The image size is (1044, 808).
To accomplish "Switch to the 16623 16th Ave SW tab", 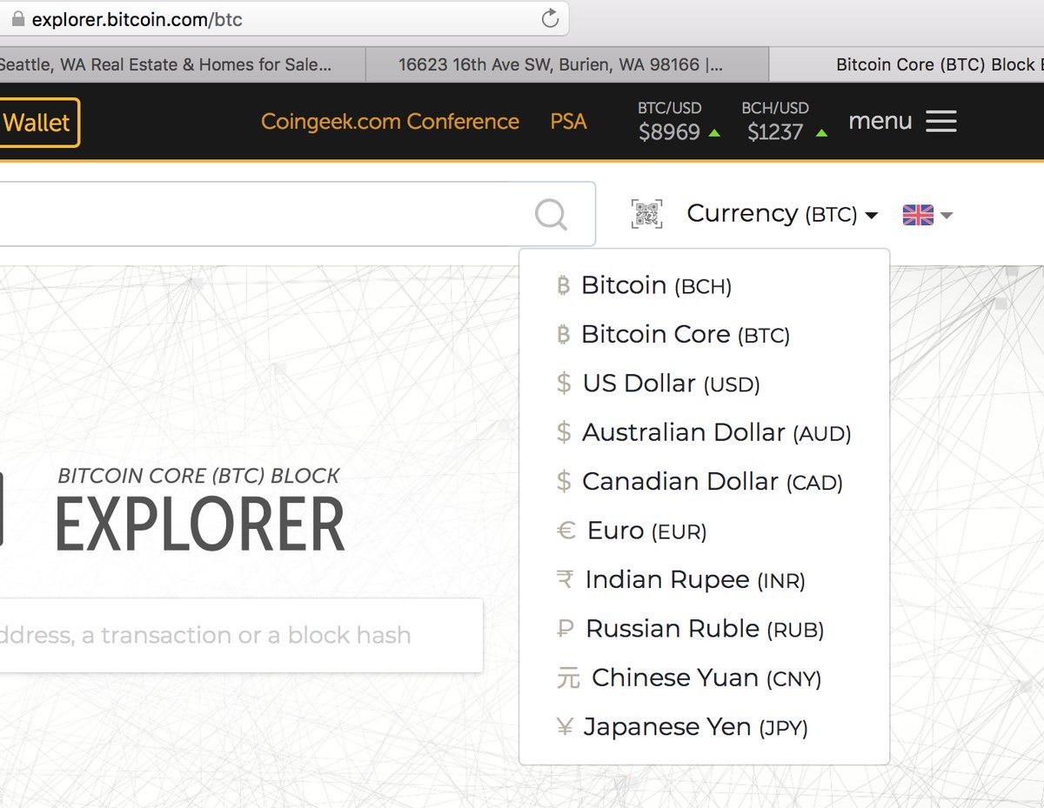I will click(566, 64).
